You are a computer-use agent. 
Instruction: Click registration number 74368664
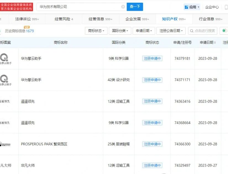pos(182,123)
